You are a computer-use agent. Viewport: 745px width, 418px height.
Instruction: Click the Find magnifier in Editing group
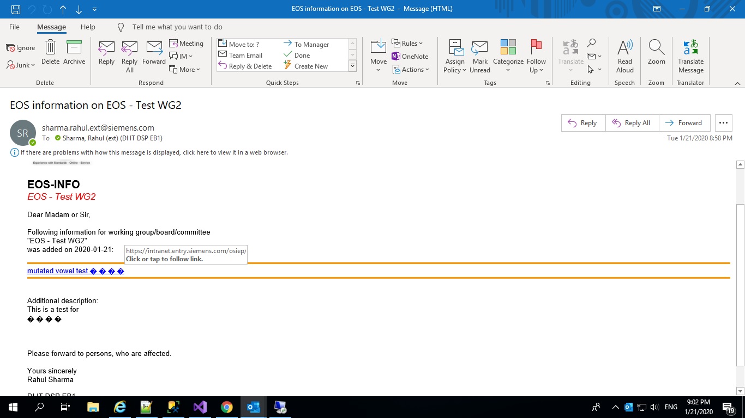coord(591,43)
